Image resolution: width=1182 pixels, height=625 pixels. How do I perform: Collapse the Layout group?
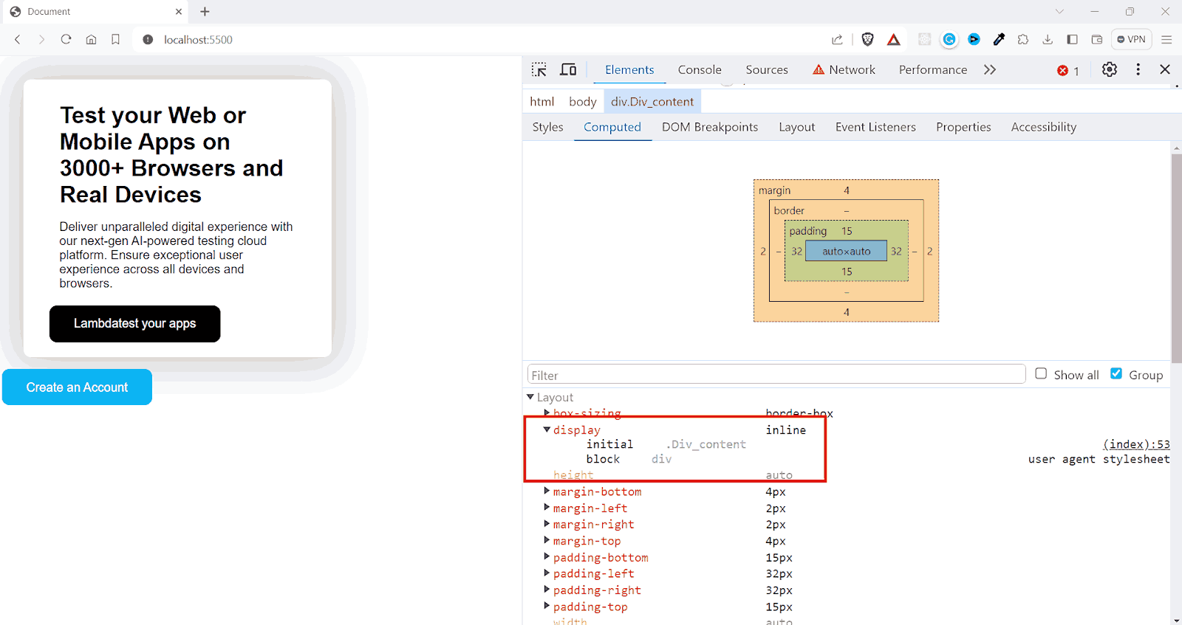pos(530,397)
